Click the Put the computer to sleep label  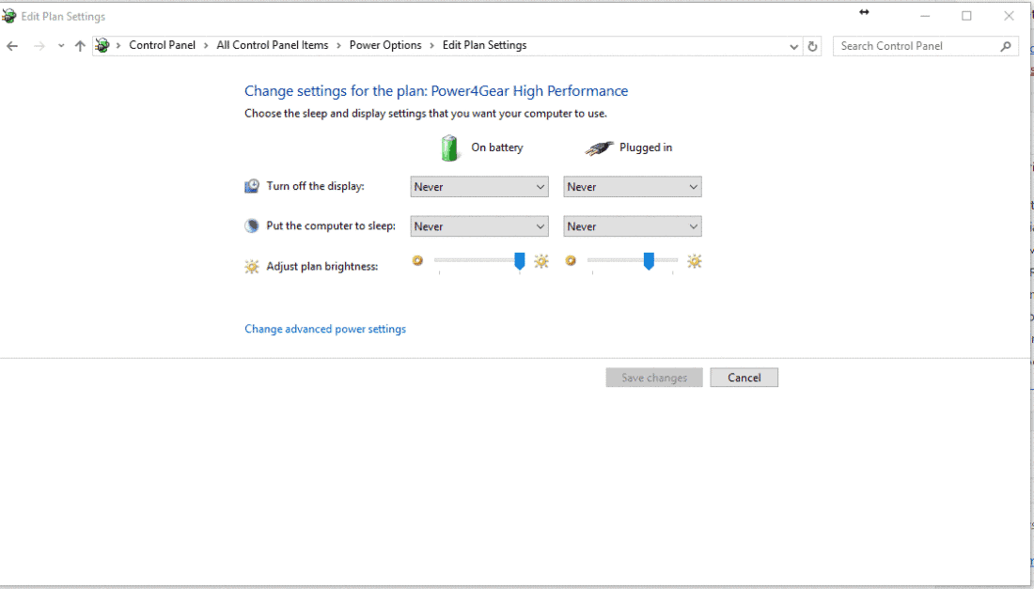pyautogui.click(x=331, y=226)
